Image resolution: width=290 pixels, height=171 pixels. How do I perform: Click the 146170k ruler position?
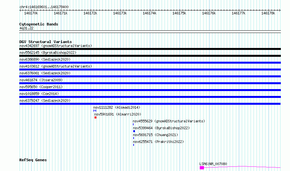(x=31, y=13)
